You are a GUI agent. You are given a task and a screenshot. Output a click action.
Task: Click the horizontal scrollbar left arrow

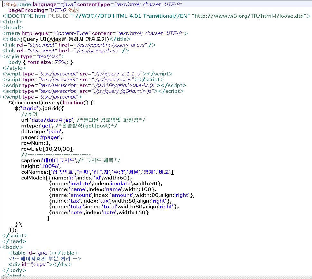[5, 278]
